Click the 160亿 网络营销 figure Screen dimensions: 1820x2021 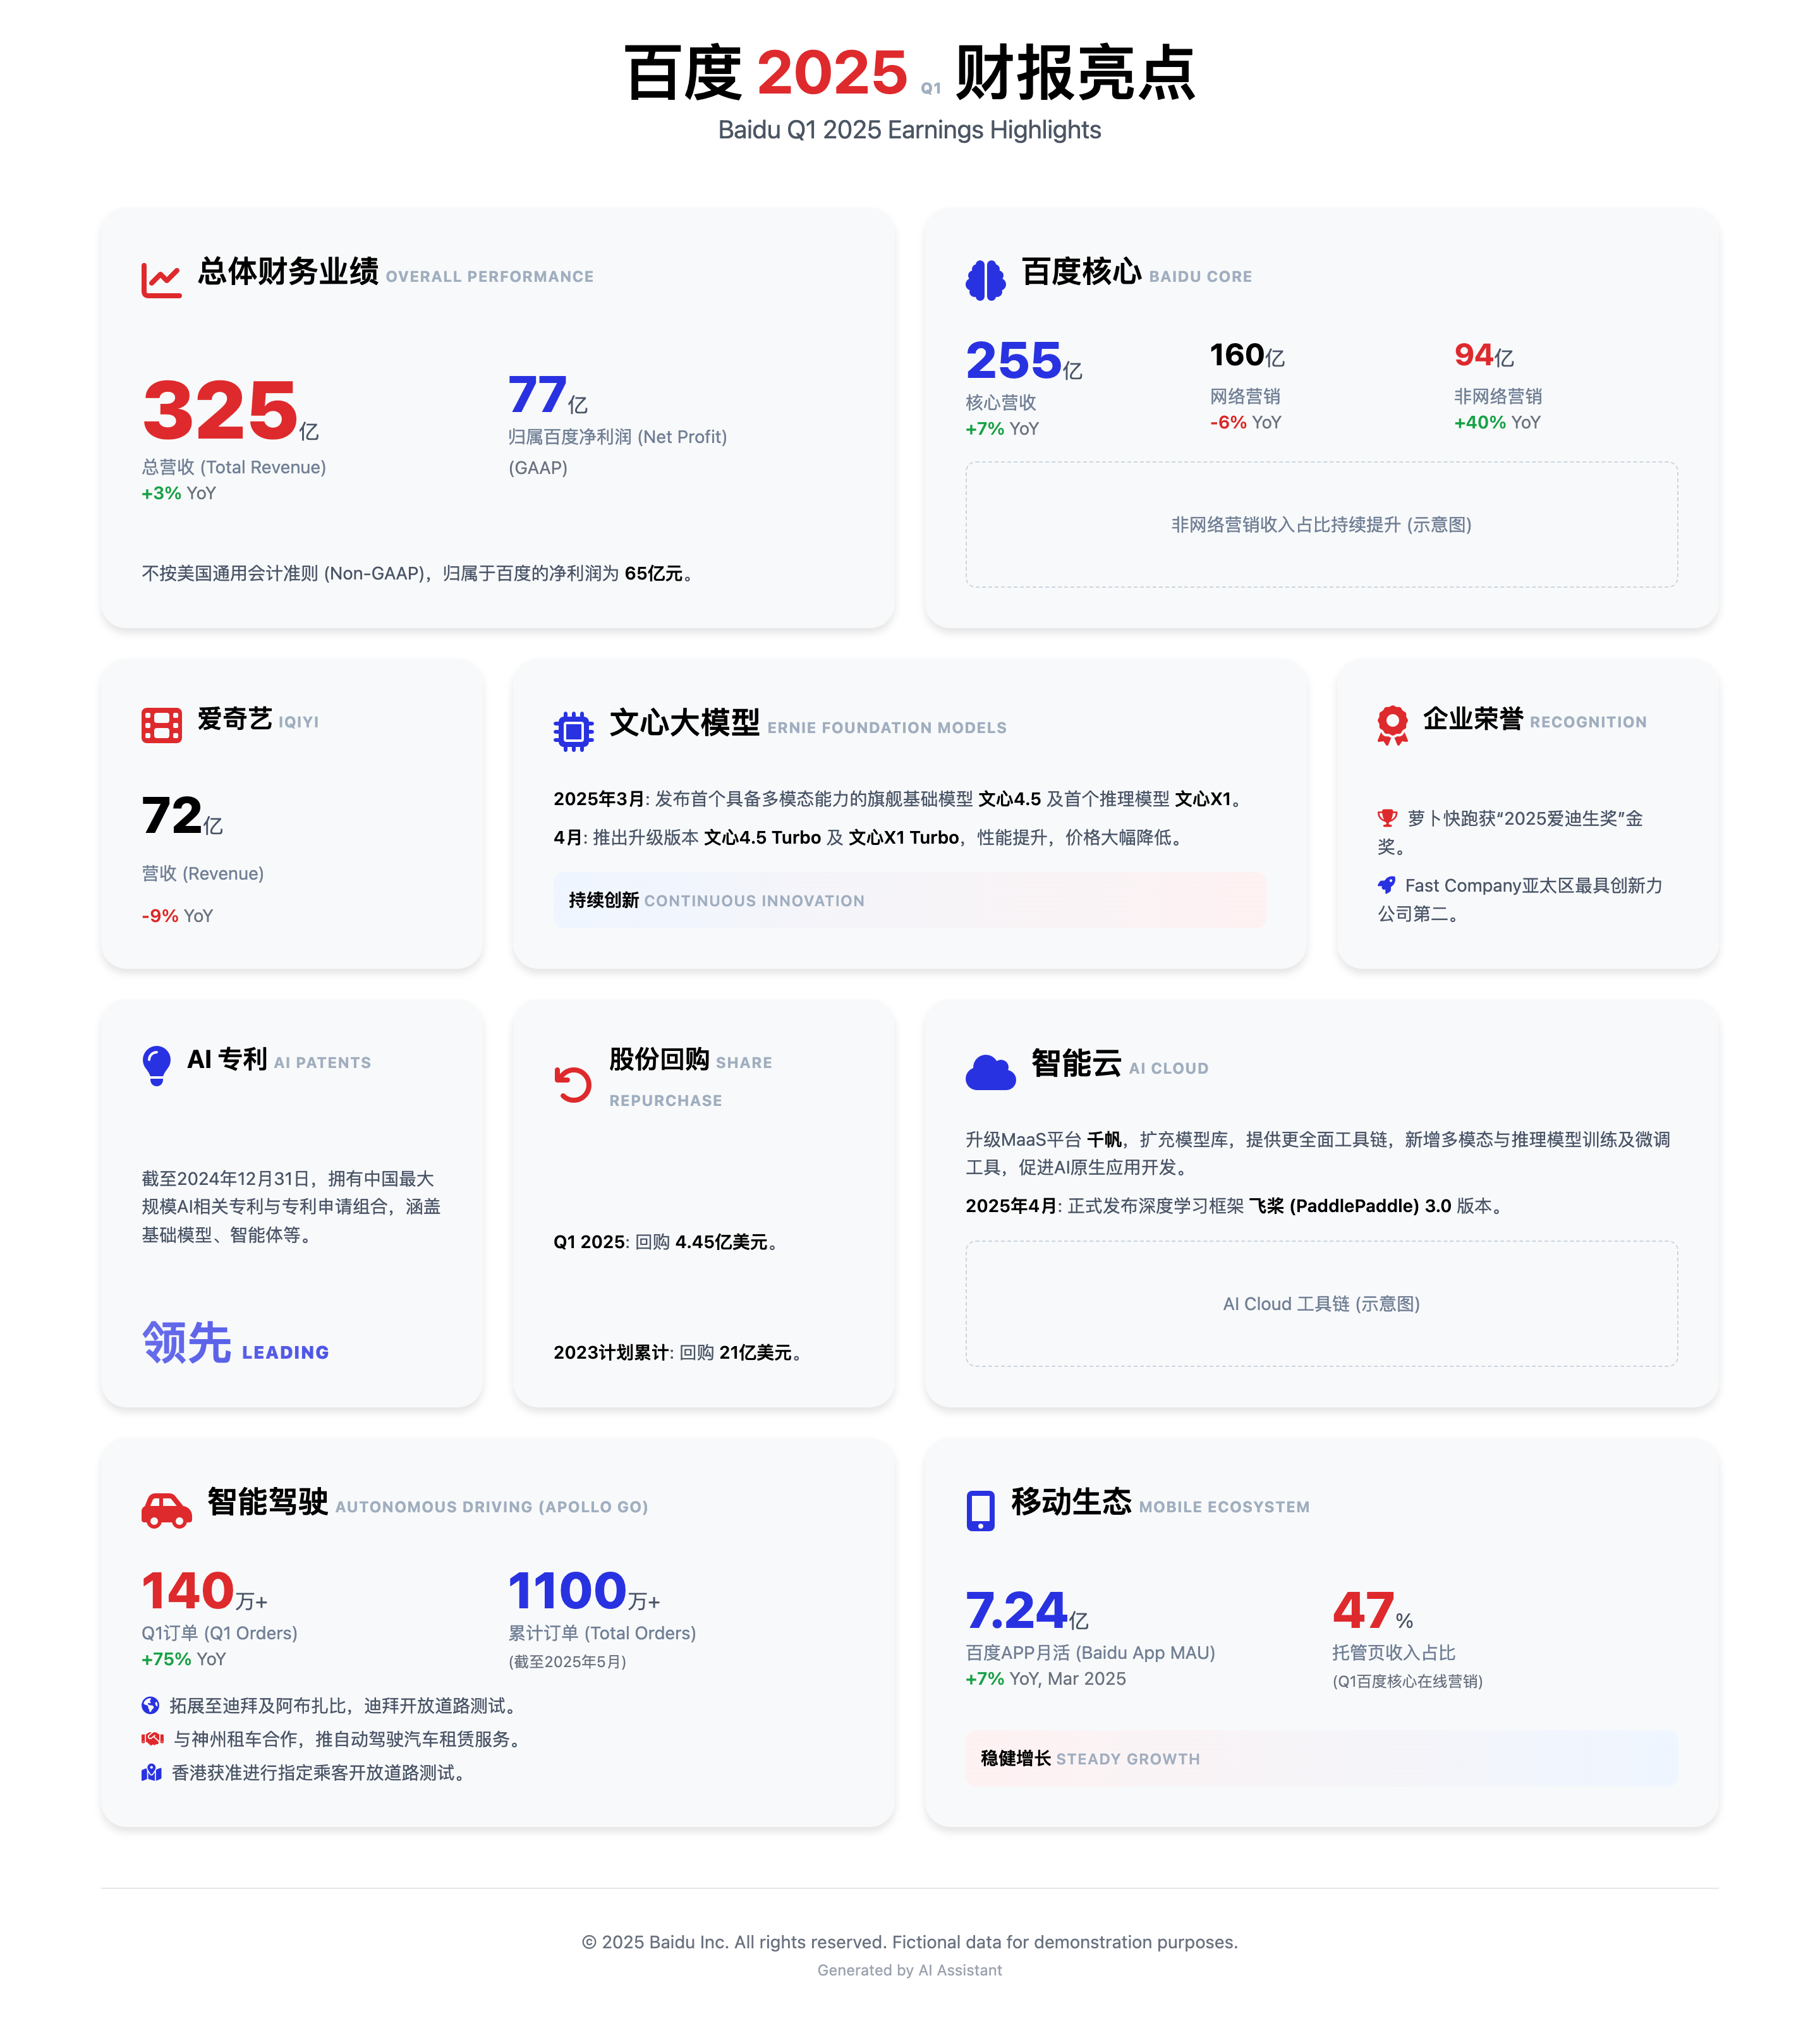(x=1247, y=355)
